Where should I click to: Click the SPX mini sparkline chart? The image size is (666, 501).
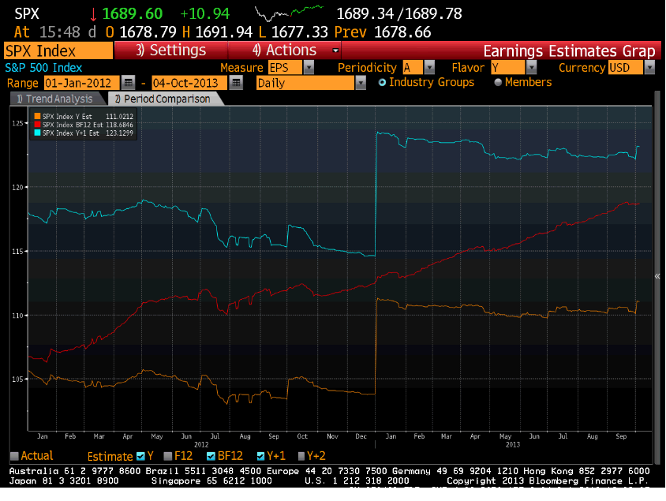coord(290,13)
